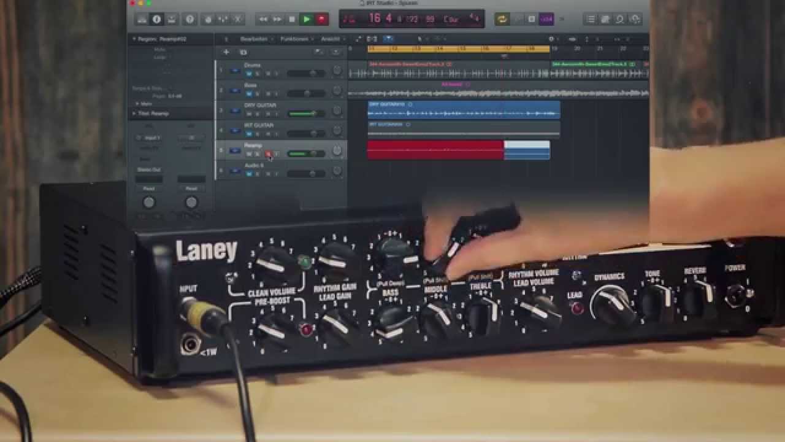Expand the Reamp track section in inspector
The image size is (785, 442).
(x=134, y=114)
